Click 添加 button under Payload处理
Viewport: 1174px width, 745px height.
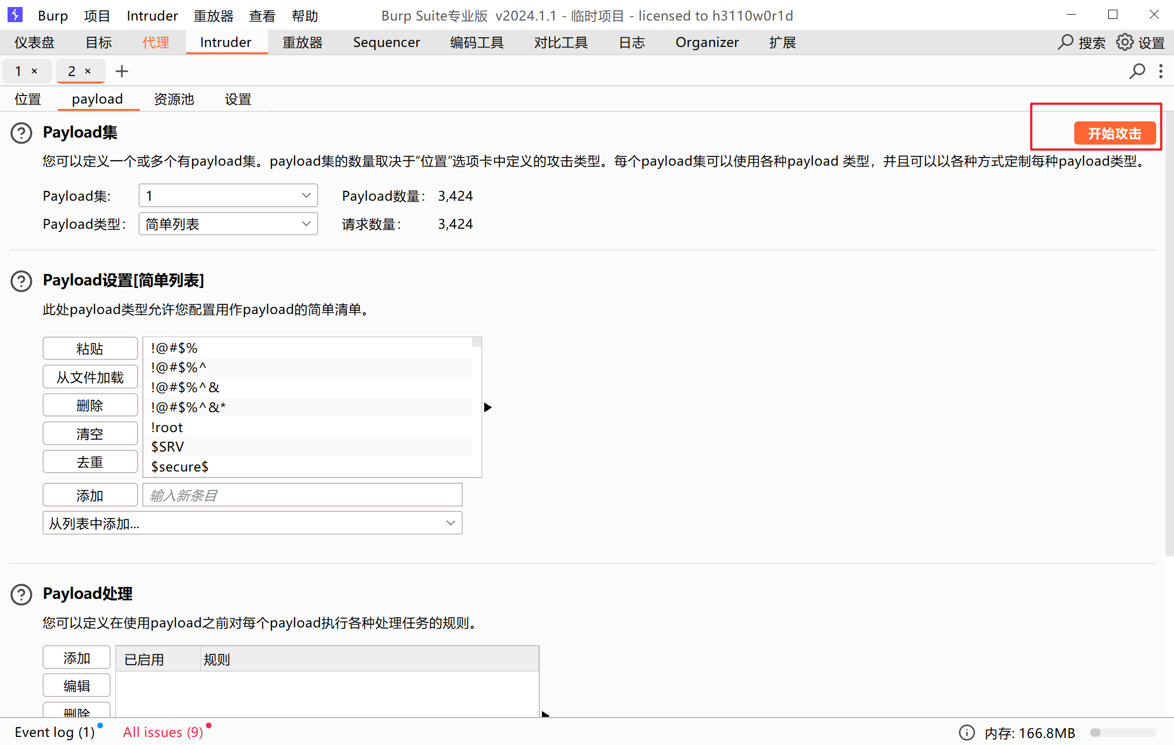coord(77,658)
